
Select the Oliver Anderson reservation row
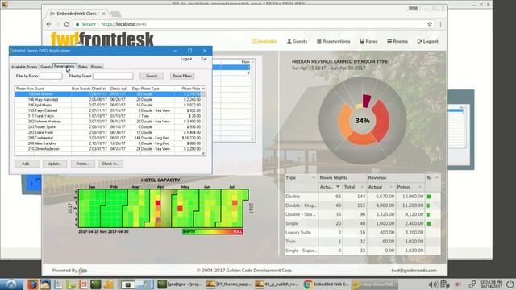pos(108,149)
